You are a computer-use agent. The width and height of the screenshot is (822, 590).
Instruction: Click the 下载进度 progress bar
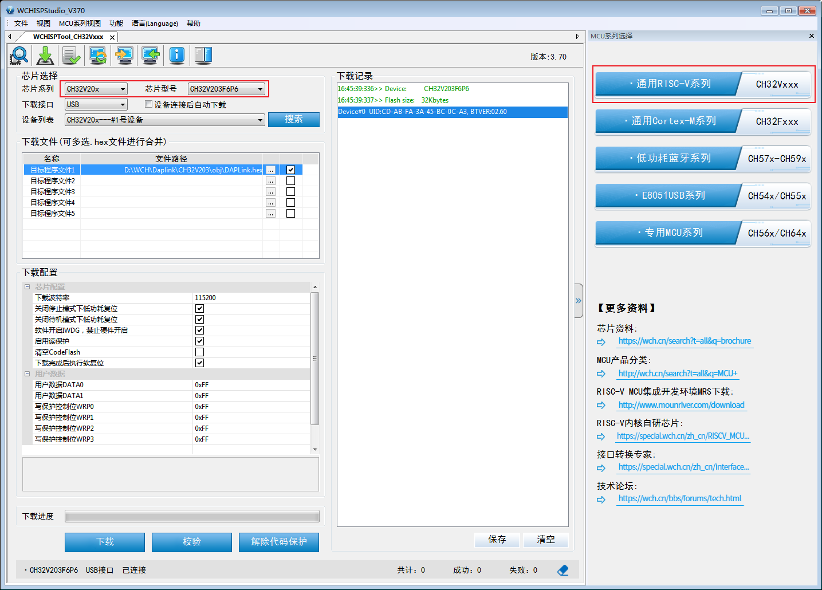tap(192, 517)
